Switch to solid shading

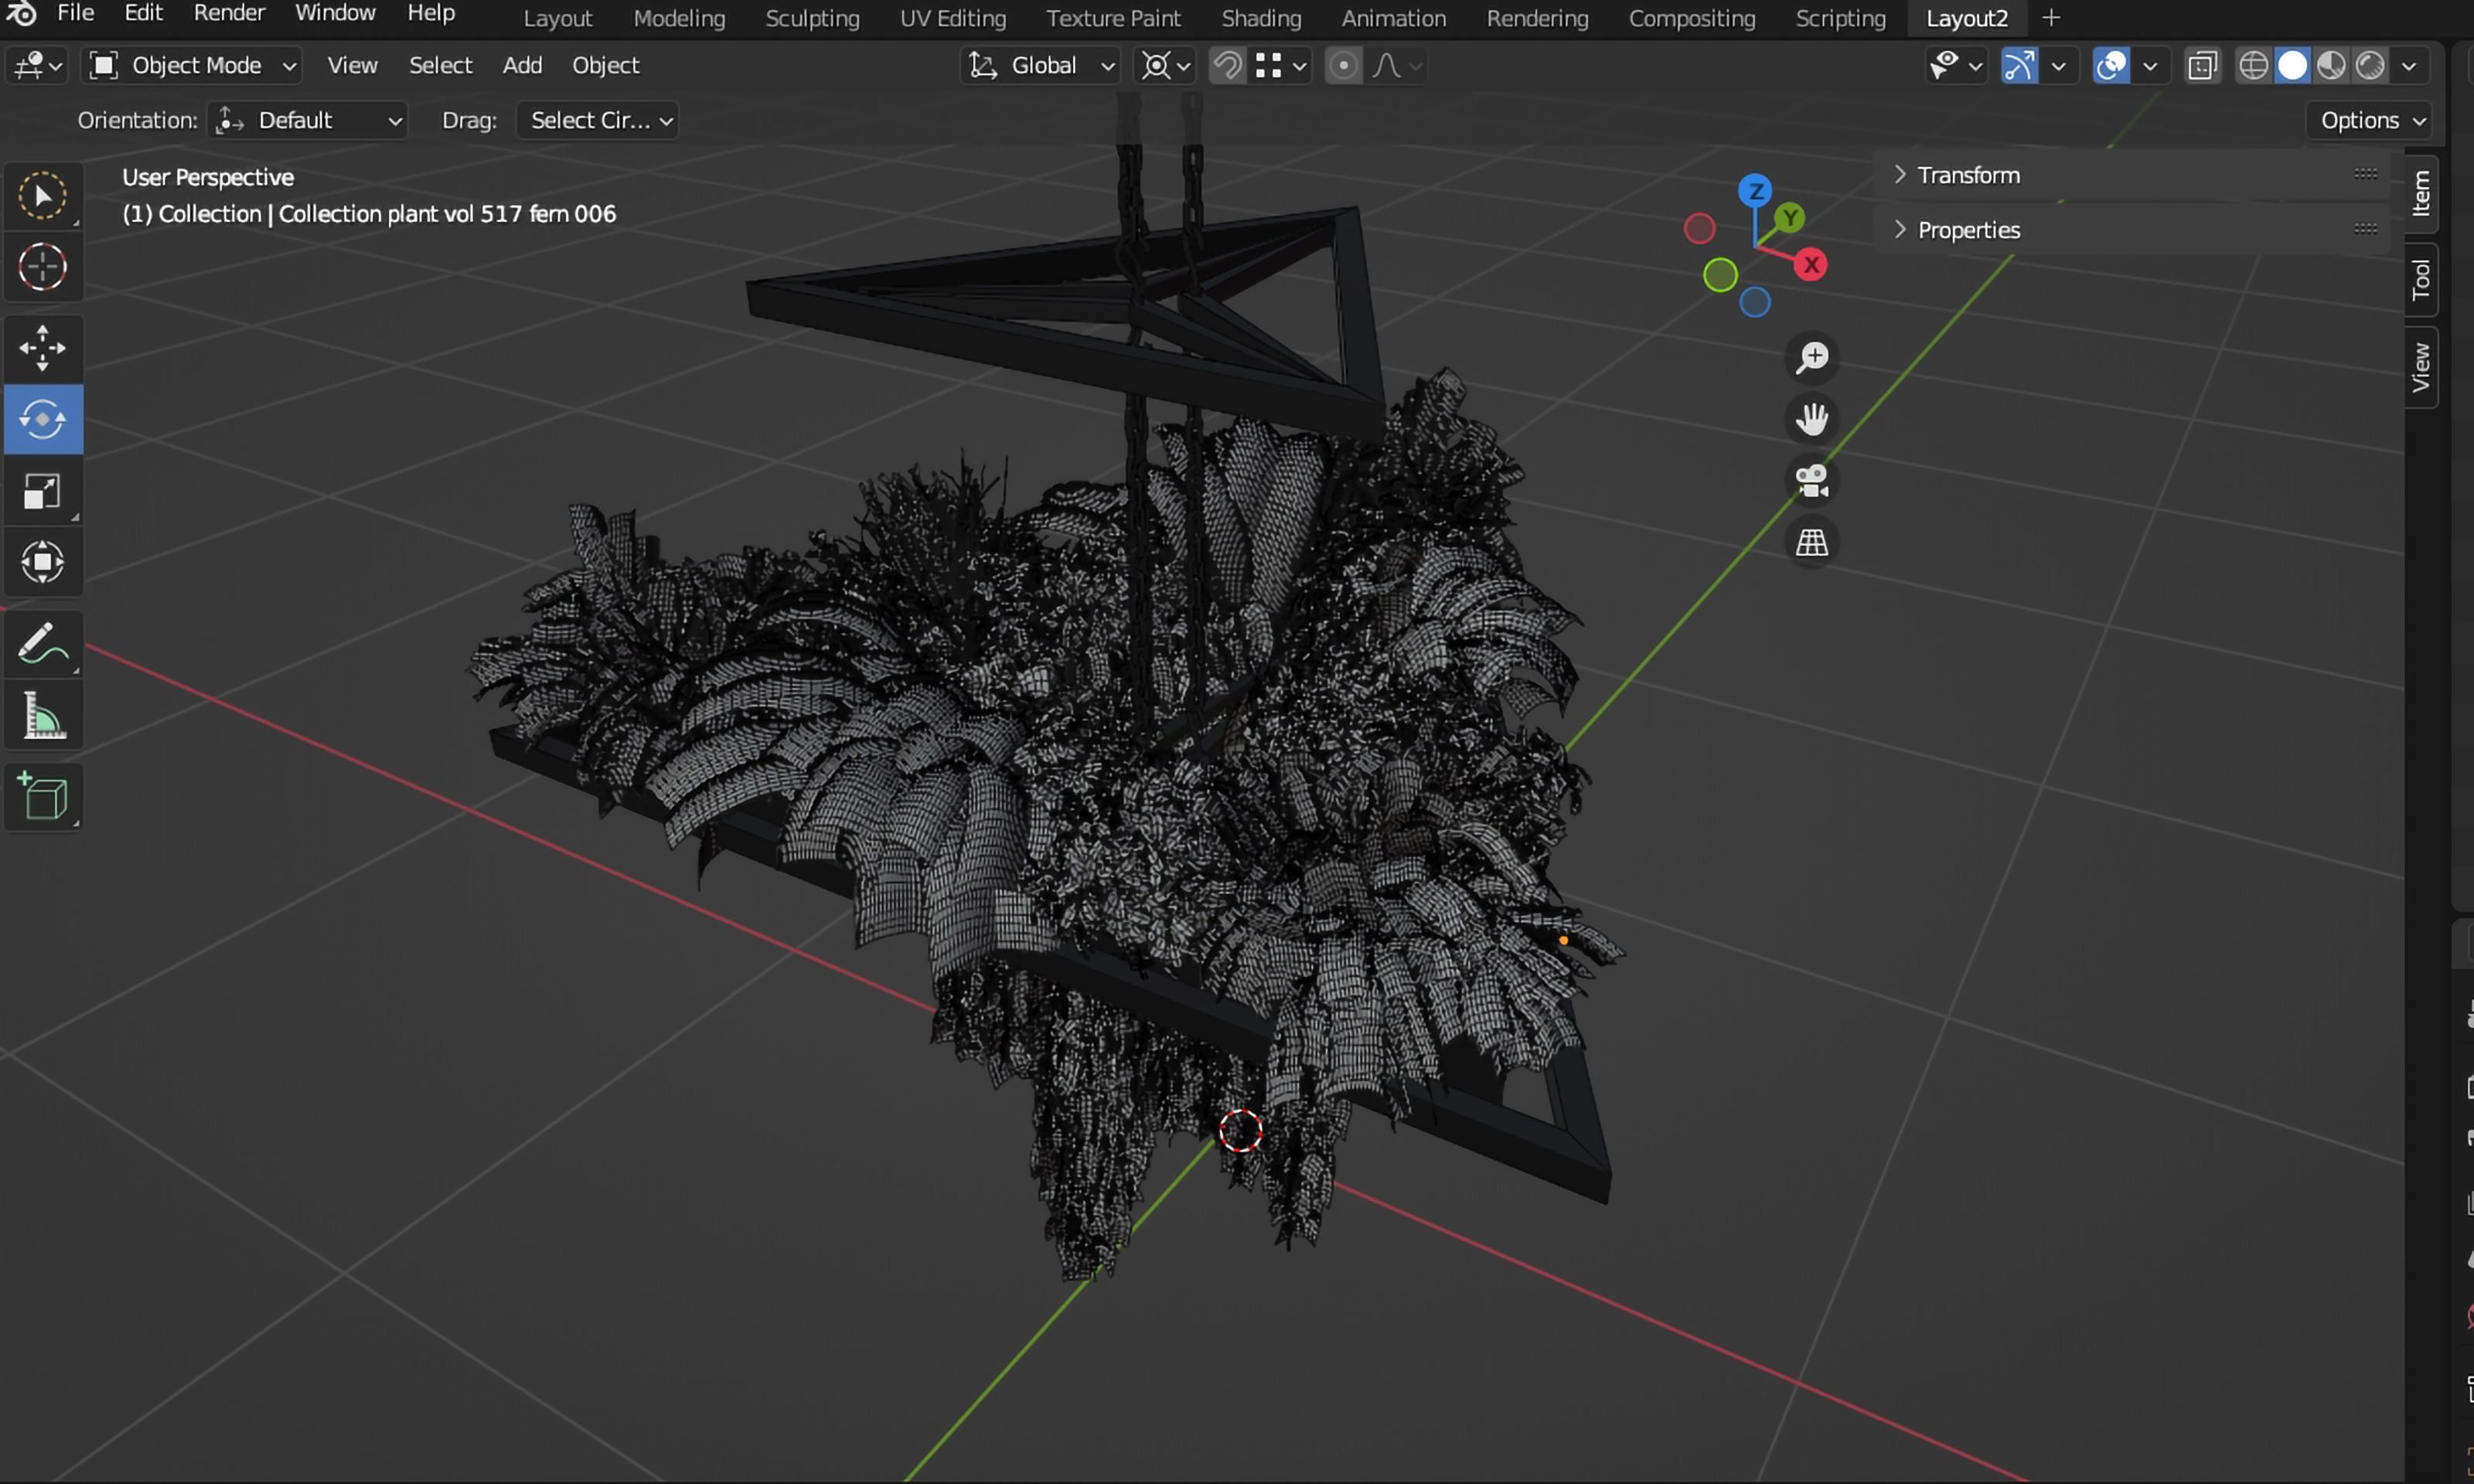(2292, 66)
